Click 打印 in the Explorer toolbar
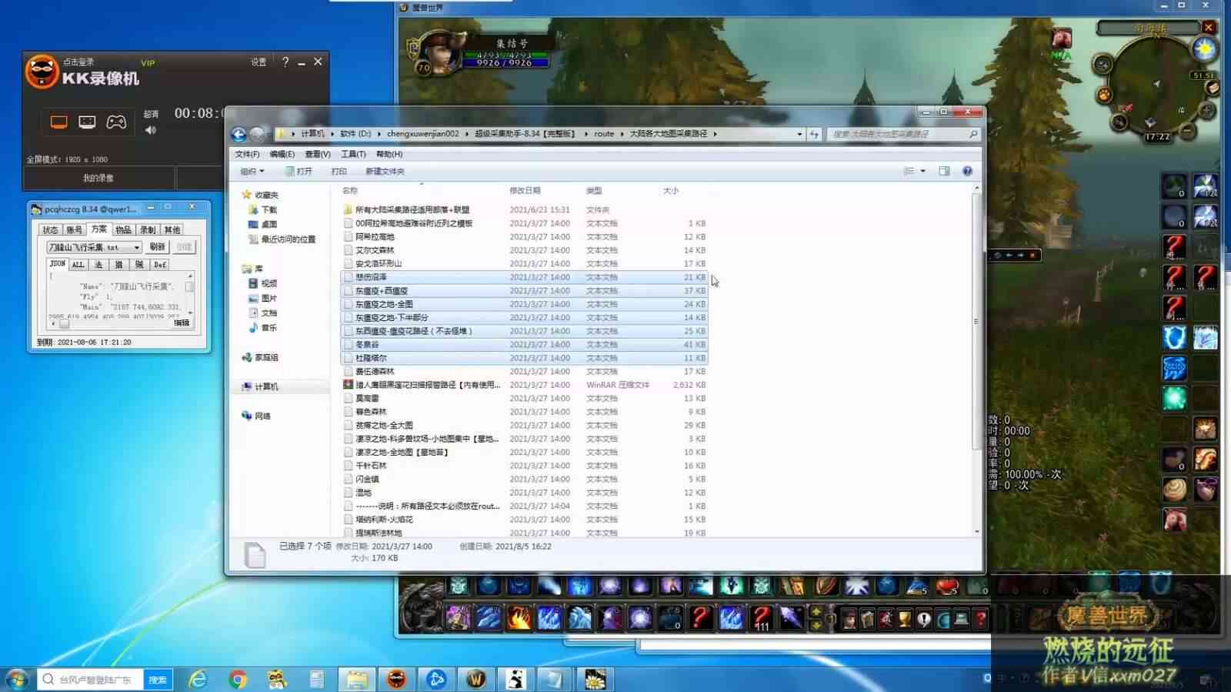The height and width of the screenshot is (692, 1231). 339,171
